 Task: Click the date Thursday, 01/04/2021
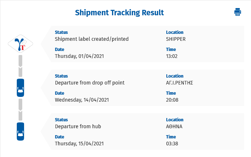(x=80, y=56)
